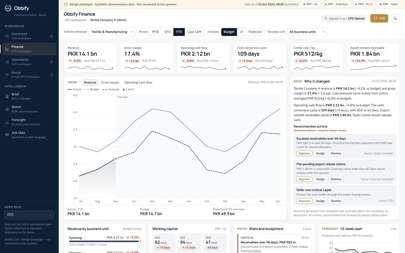Click the user avatar icon beside Signed in as

326,18
